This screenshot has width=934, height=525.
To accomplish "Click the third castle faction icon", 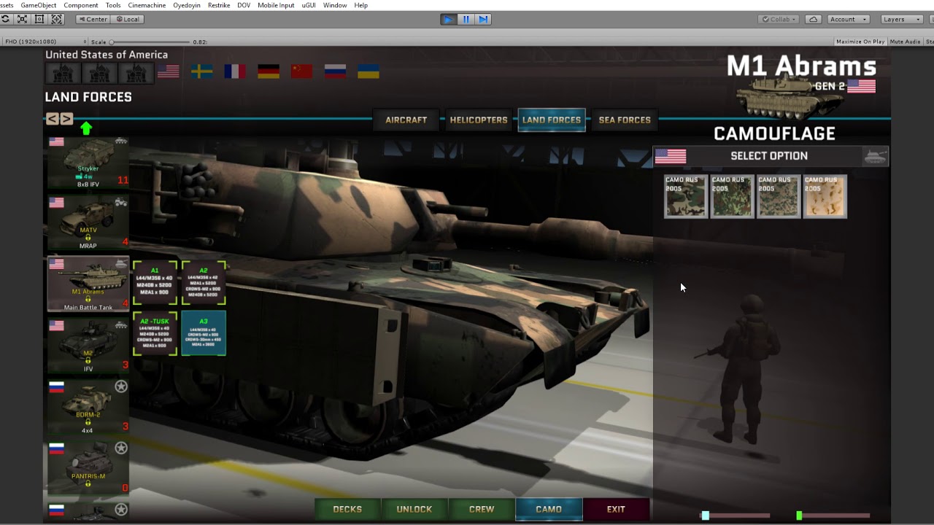I will tap(136, 73).
